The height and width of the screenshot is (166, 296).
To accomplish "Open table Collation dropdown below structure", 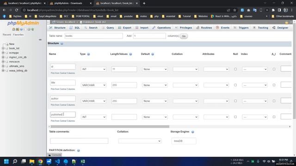I will point(140,141).
